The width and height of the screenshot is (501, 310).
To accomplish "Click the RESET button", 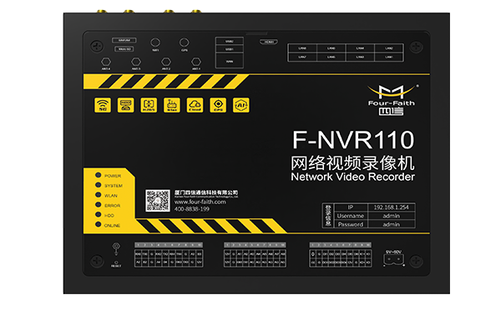I will click(116, 262).
